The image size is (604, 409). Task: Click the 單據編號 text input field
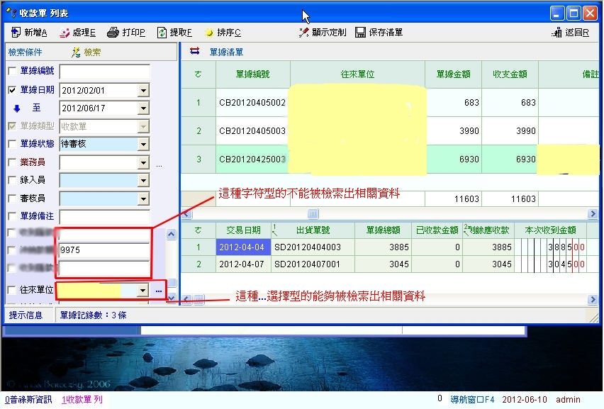pos(105,72)
